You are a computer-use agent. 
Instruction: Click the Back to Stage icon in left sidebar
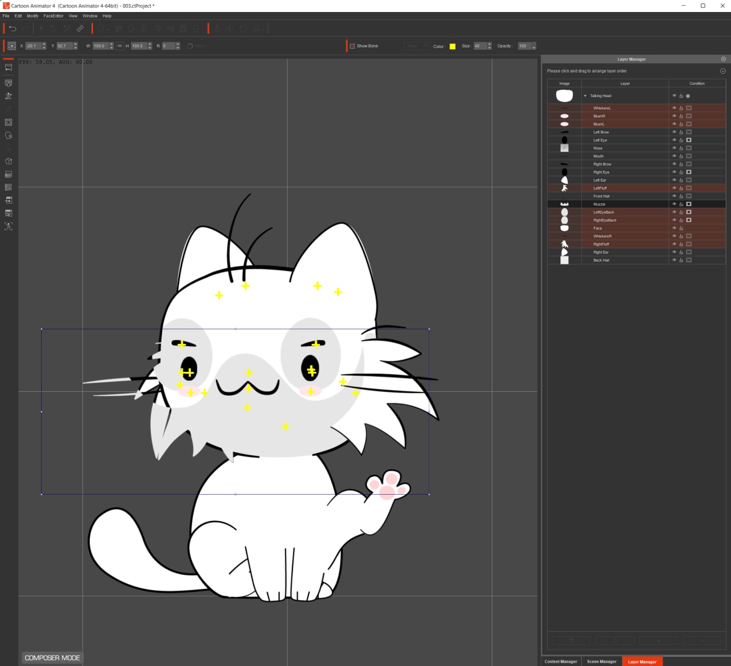9,67
